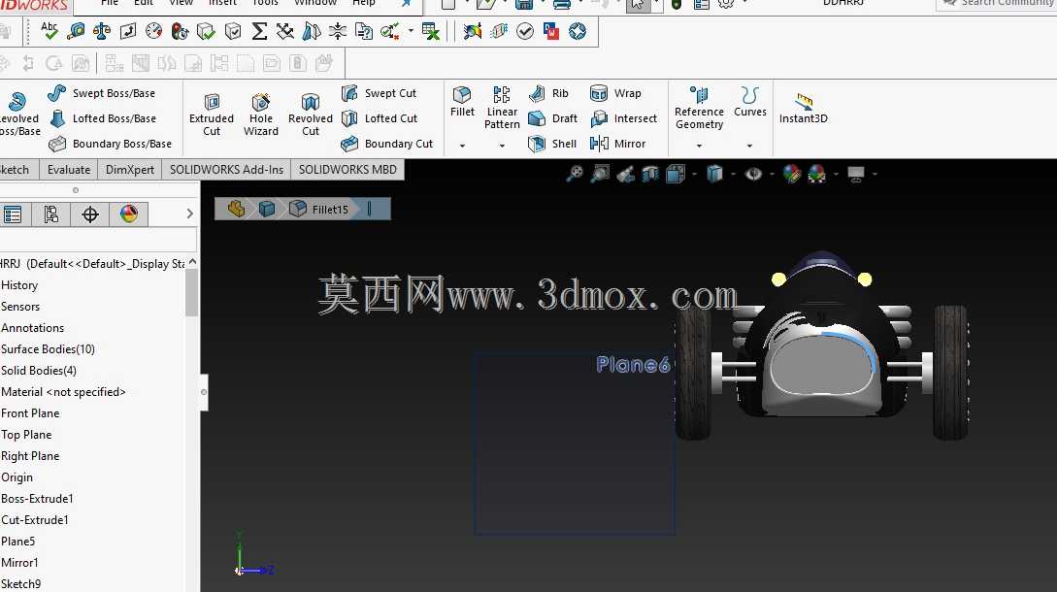The height and width of the screenshot is (592, 1057).
Task: Select the Lofted Boss/Base tool
Action: (103, 118)
